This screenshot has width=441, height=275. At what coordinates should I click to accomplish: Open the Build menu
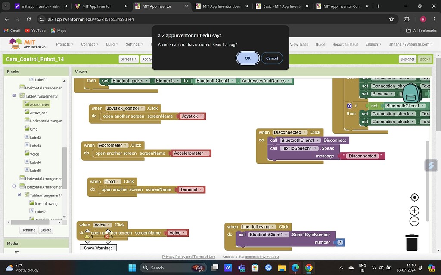click(x=112, y=44)
